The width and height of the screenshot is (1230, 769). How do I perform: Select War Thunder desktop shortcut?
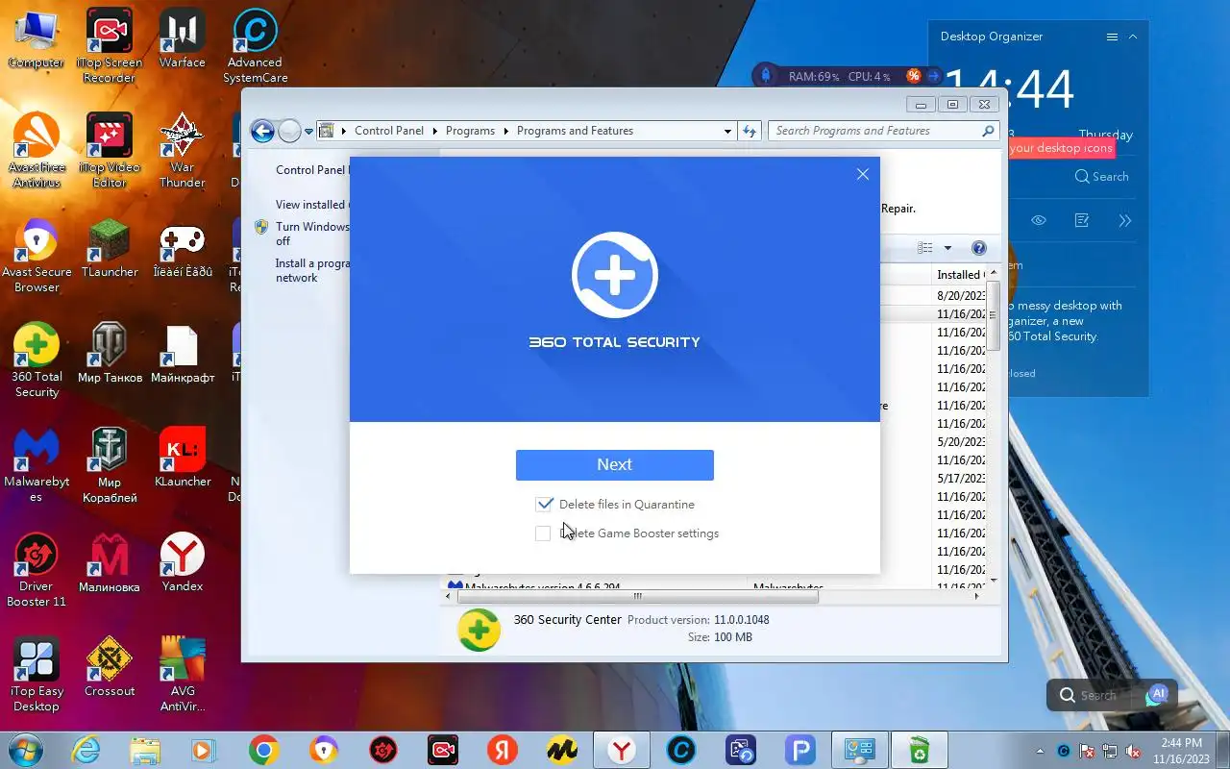pos(182,150)
